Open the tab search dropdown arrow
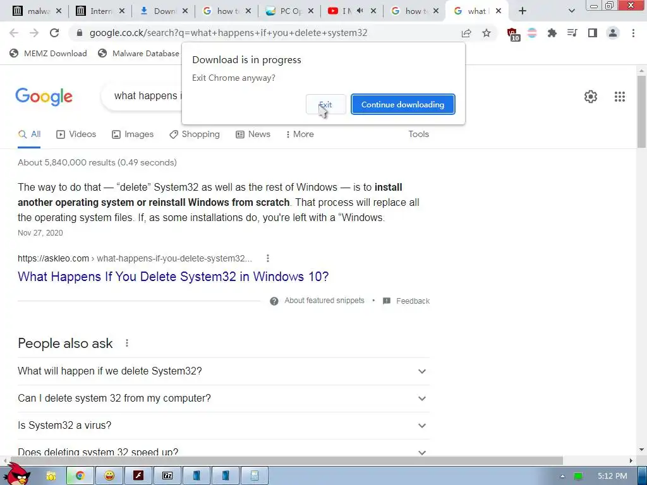The height and width of the screenshot is (485, 647). (571, 11)
